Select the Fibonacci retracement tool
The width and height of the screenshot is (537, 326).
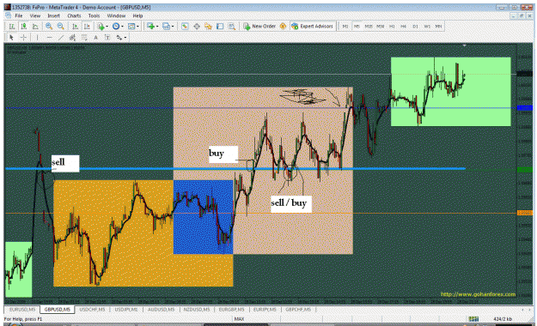(x=84, y=37)
